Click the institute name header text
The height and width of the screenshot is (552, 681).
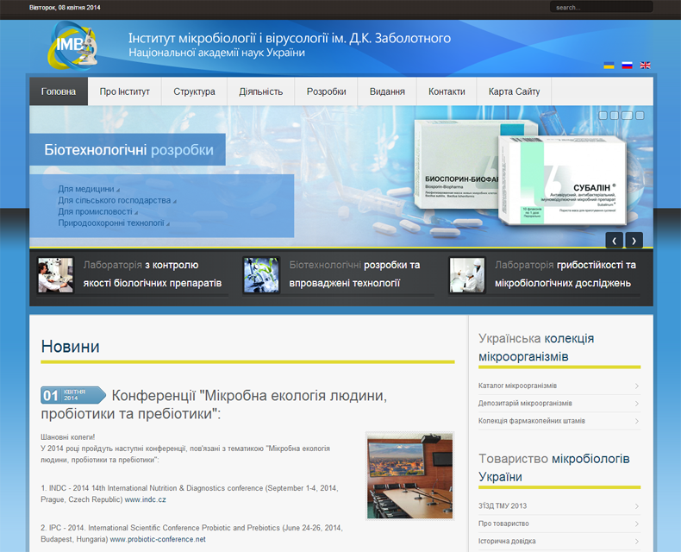click(290, 45)
